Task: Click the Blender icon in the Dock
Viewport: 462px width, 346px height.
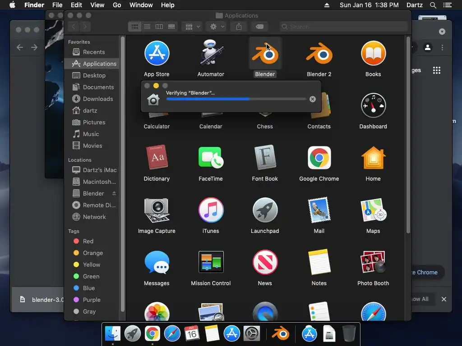Action: click(x=281, y=334)
